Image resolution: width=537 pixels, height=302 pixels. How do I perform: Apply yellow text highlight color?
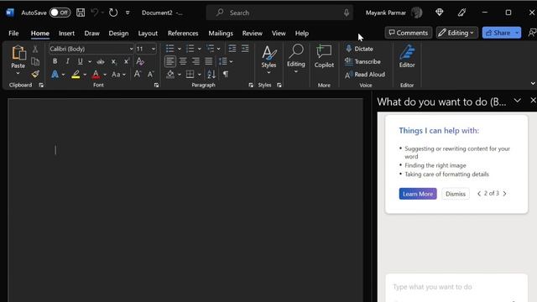click(x=76, y=75)
